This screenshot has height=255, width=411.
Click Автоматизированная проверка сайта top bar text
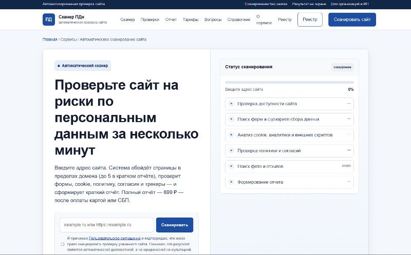point(73,4)
